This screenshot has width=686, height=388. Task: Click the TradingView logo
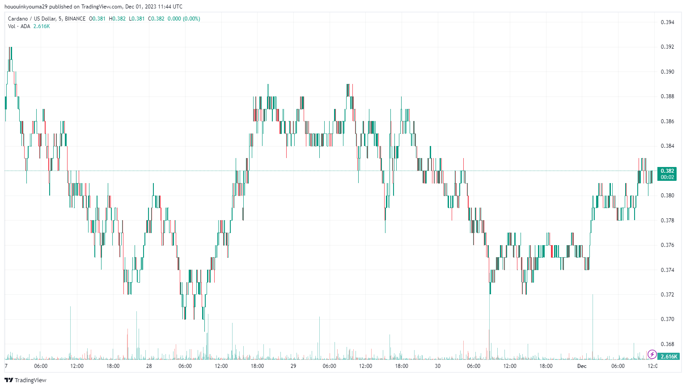[25, 380]
